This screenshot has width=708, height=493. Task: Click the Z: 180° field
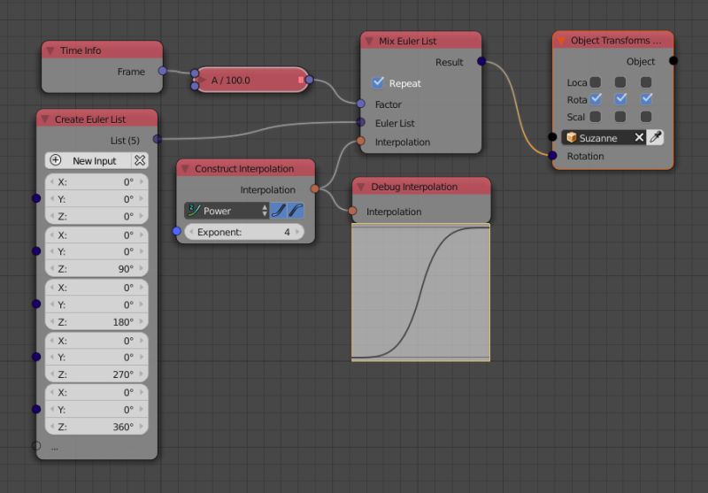coord(96,322)
